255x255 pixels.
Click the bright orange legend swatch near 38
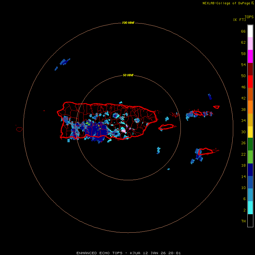click(x=250, y=107)
